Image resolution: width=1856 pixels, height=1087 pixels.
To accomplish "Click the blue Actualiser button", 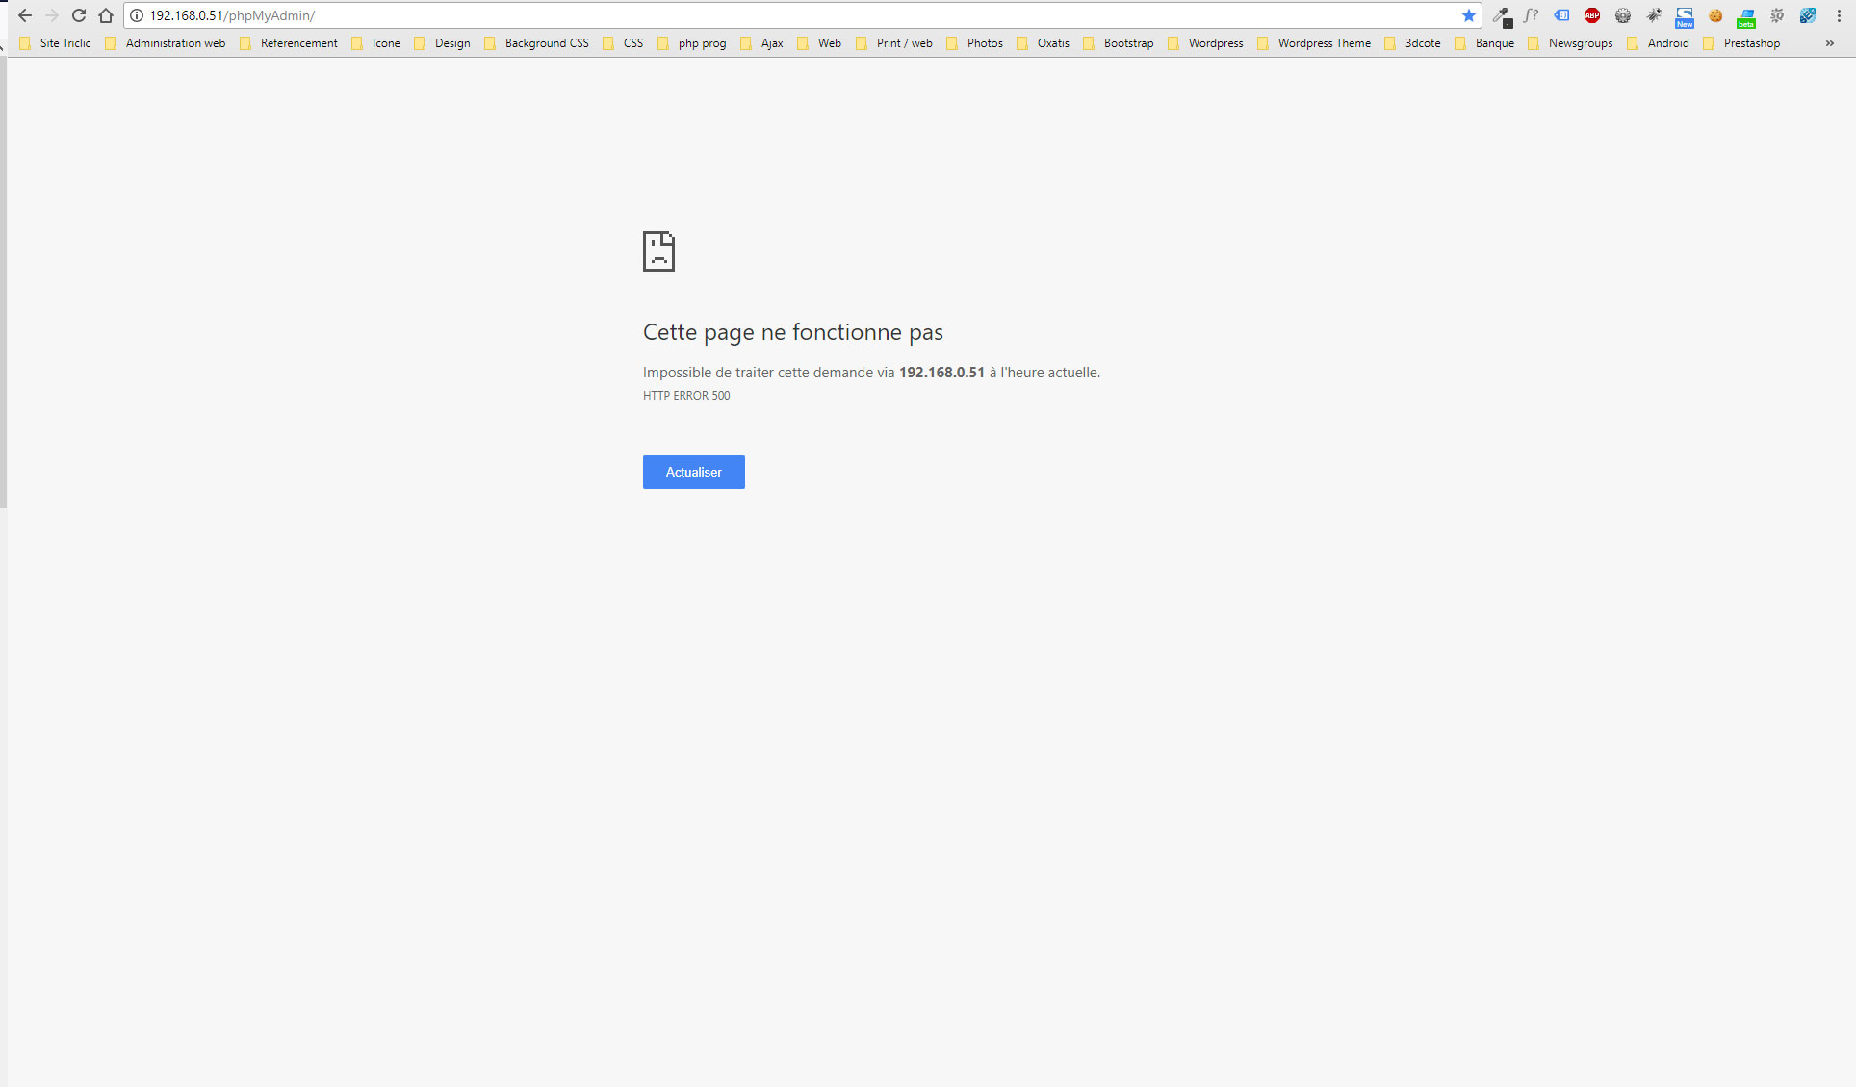I will 693,472.
